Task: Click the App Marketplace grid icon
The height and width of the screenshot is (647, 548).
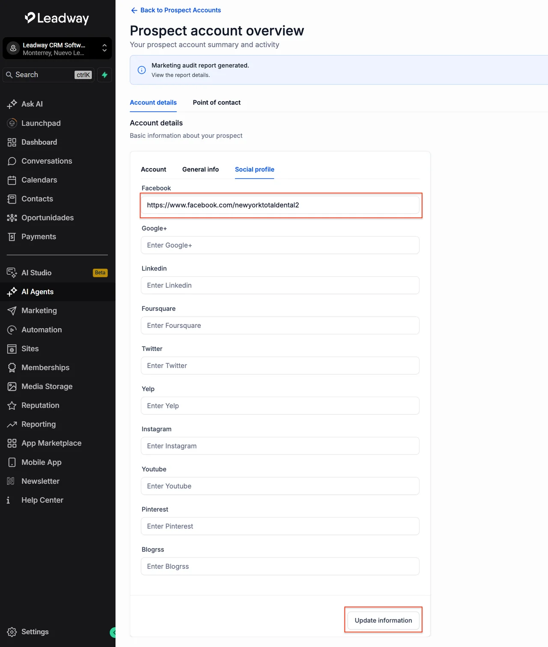Action: [12, 443]
